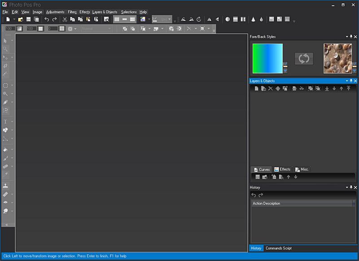Click the Cut scissors icon
The height and width of the screenshot is (261, 359).
(x=65, y=19)
